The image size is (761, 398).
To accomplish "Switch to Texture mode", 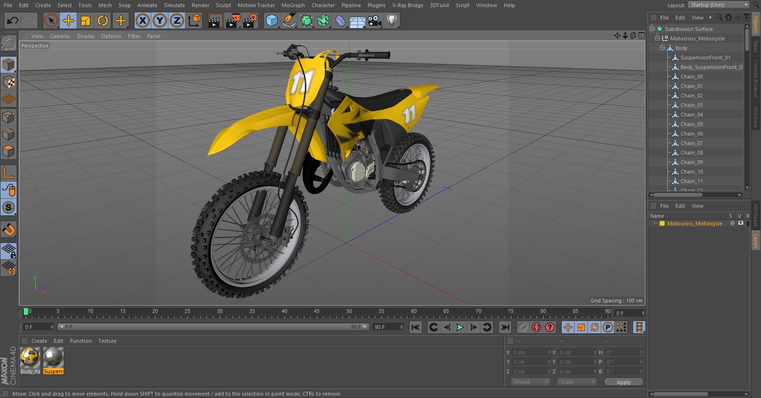I will (x=9, y=82).
